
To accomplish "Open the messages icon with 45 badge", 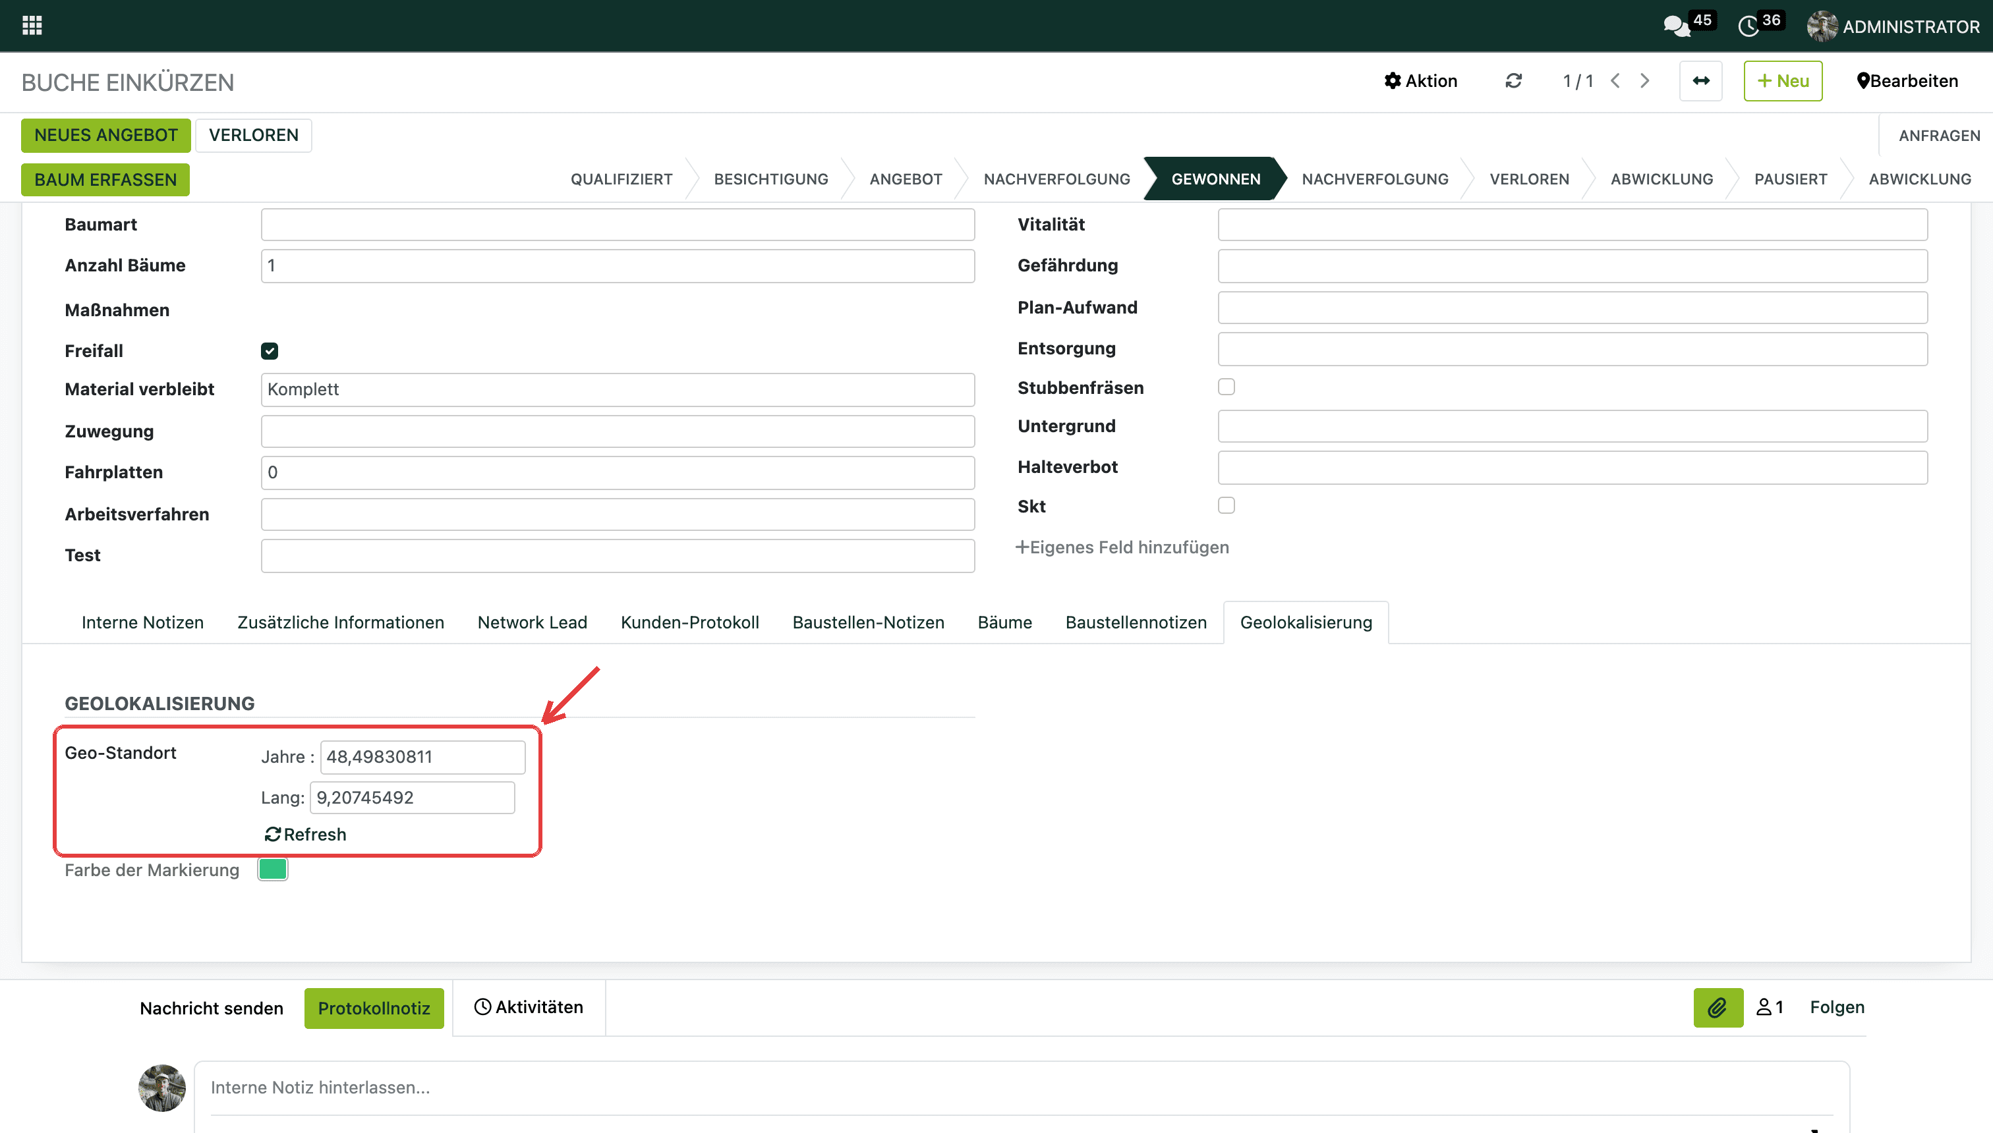I will coord(1678,26).
